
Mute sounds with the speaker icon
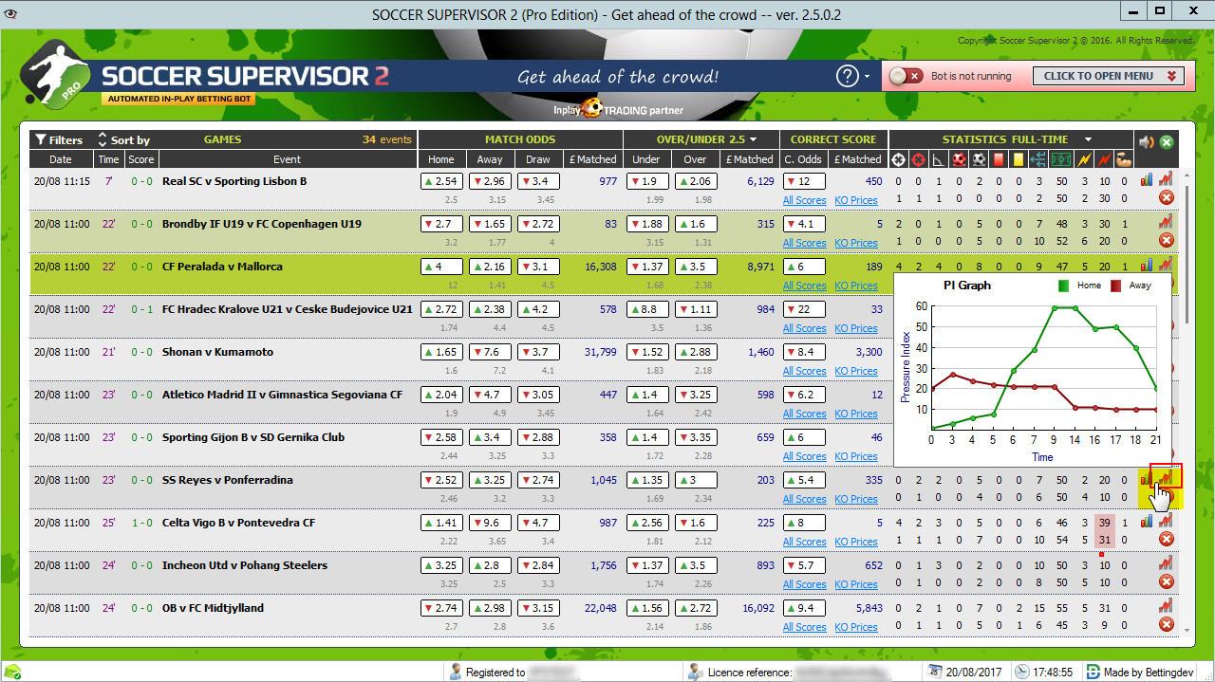tap(1147, 141)
